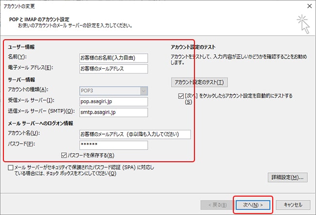The image size is (316, 215).
Task: Toggle the パスワードを保存する checkbox
Action: click(x=64, y=155)
